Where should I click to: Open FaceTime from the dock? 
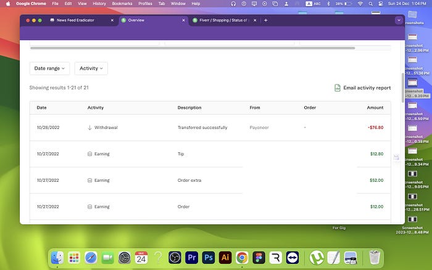point(108,258)
